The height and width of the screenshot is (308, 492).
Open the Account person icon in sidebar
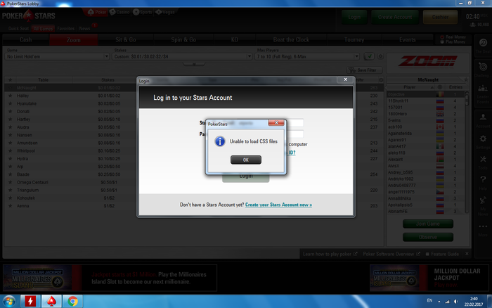483,117
